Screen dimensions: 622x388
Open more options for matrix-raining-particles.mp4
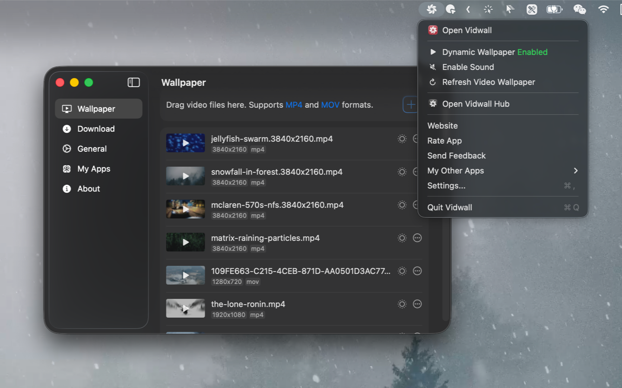417,238
